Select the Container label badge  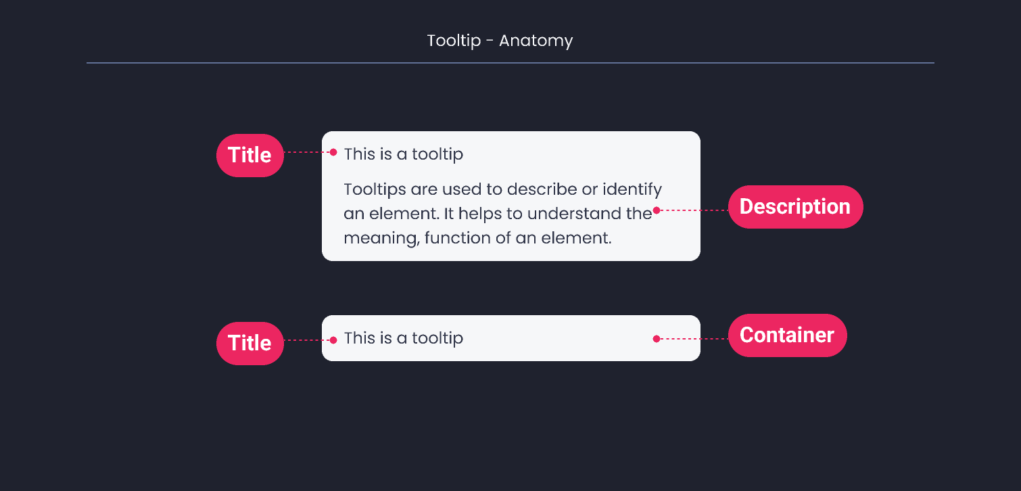point(787,335)
